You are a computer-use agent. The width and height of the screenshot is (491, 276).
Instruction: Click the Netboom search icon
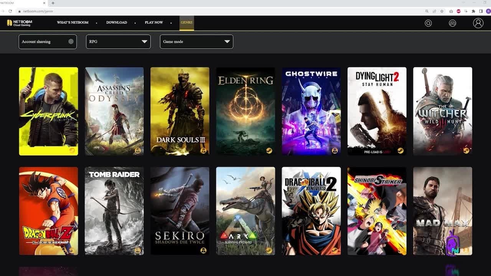[x=428, y=23]
